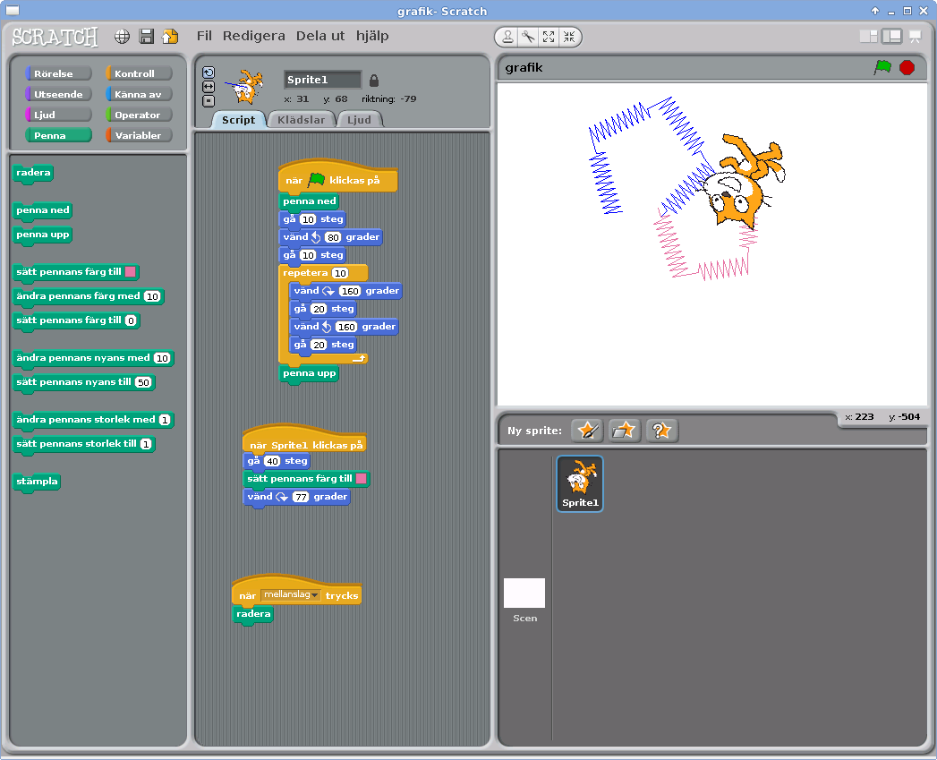This screenshot has height=760, width=937.
Task: Click the share project icon
Action: click(170, 37)
